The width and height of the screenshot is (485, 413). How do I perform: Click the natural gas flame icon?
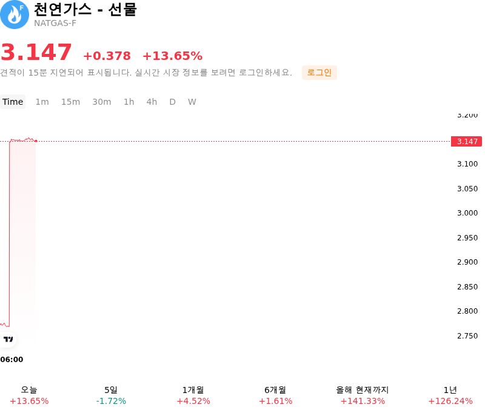[14, 14]
